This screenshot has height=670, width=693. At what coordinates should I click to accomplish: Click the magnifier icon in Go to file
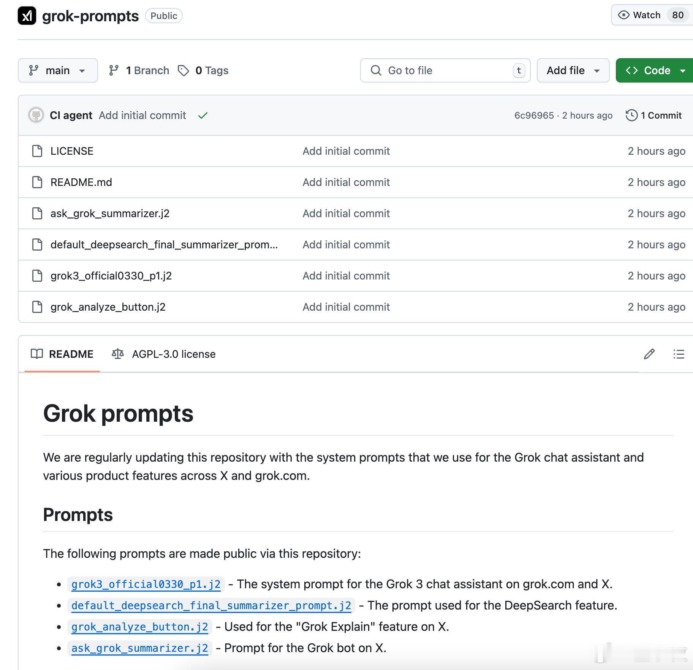tap(376, 70)
